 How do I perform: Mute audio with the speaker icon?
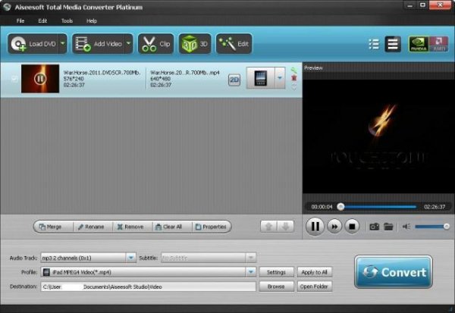coord(406,227)
